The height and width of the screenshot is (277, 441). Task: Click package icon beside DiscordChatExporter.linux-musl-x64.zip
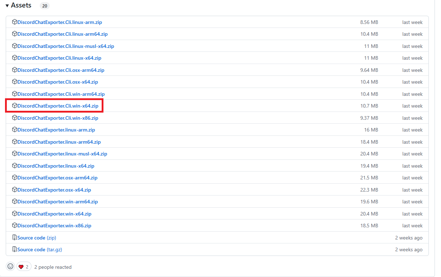click(15, 154)
